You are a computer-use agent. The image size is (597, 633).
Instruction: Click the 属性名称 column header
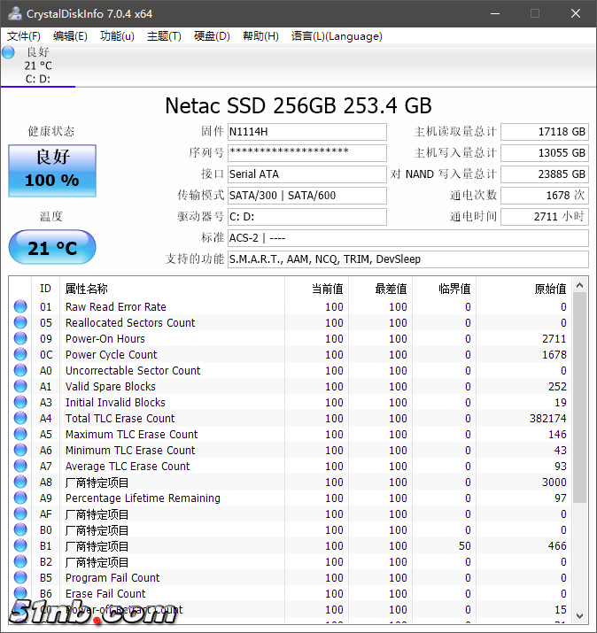click(87, 289)
